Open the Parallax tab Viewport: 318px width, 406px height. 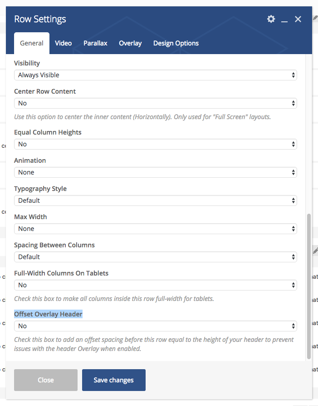tap(95, 43)
